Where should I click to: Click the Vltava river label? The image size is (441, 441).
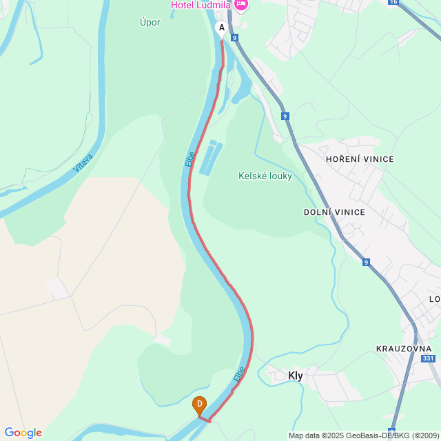pos(83,163)
